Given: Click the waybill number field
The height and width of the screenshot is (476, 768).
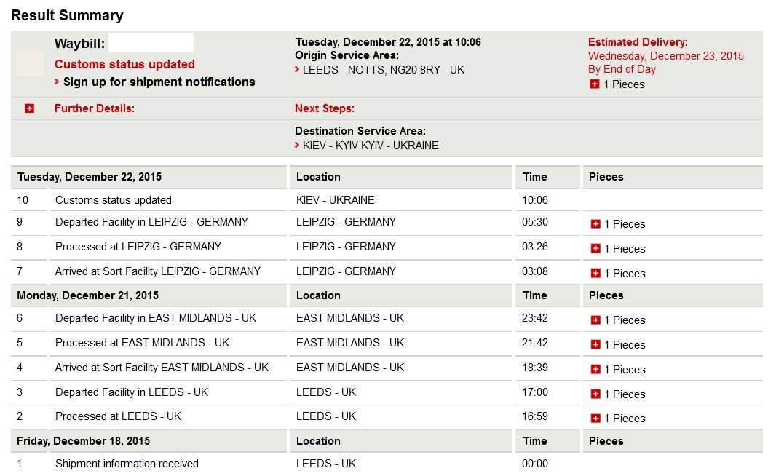Looking at the screenshot, I should pos(151,43).
